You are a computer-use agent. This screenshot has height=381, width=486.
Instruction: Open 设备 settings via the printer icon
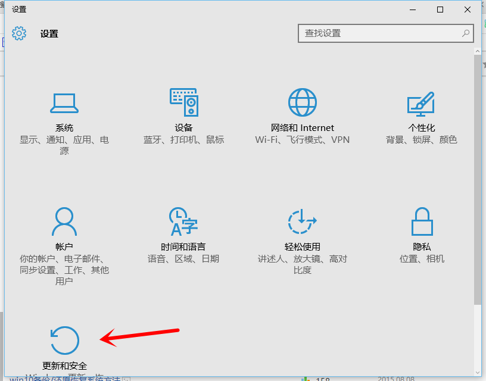[x=183, y=101]
